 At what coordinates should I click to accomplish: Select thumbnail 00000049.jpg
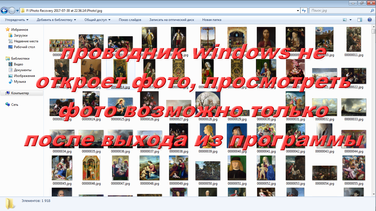point(179,168)
